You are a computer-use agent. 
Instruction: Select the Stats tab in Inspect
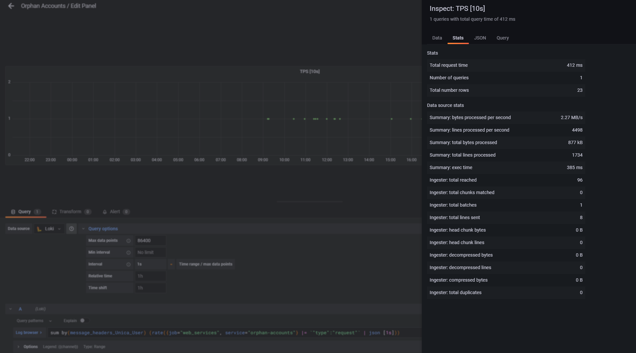458,38
